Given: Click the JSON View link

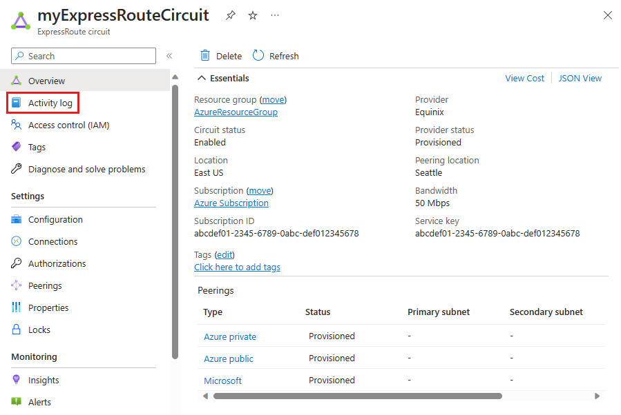Looking at the screenshot, I should pyautogui.click(x=580, y=78).
